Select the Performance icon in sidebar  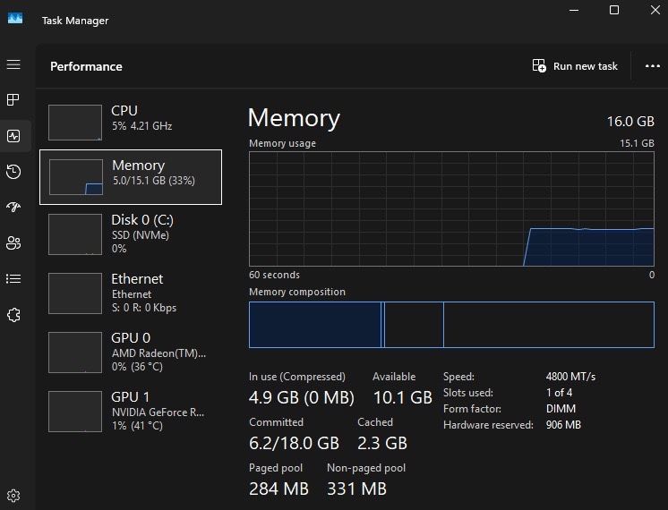[x=13, y=136]
